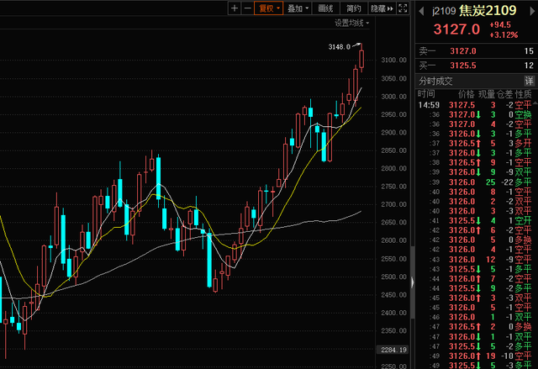Expand the 叠加 overlay dropdown

(x=297, y=8)
